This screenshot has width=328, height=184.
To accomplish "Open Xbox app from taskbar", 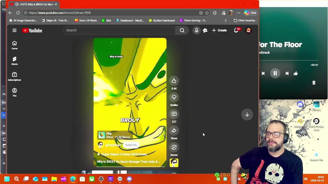I will pyautogui.click(x=91, y=179).
